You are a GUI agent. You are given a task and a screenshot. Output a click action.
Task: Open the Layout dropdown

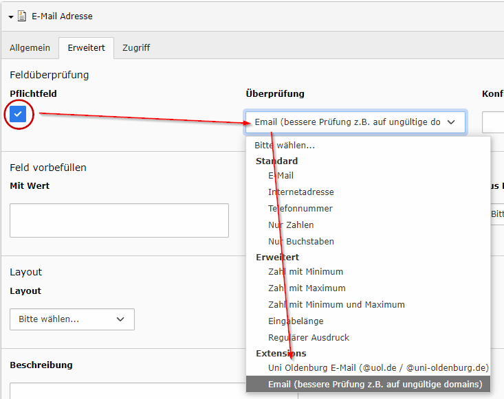pyautogui.click(x=72, y=319)
